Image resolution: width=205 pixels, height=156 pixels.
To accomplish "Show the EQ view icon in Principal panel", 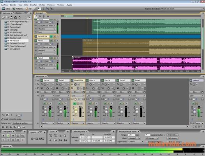I will [48, 16].
